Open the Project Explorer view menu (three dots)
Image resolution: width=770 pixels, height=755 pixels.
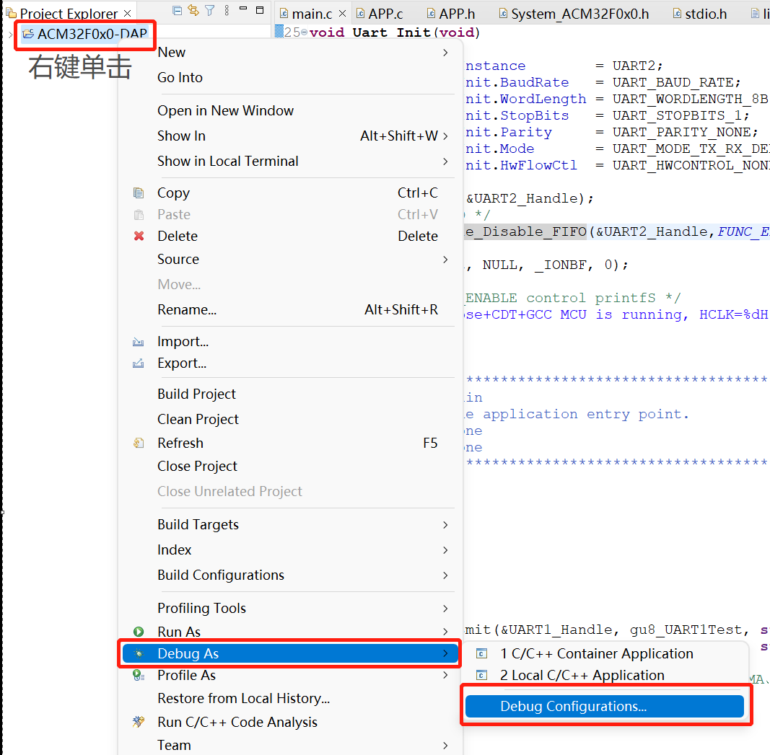point(227,10)
